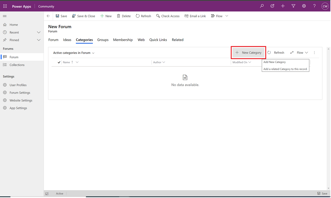Click the plus quick create icon in header
331x198 pixels.
pyautogui.click(x=283, y=6)
